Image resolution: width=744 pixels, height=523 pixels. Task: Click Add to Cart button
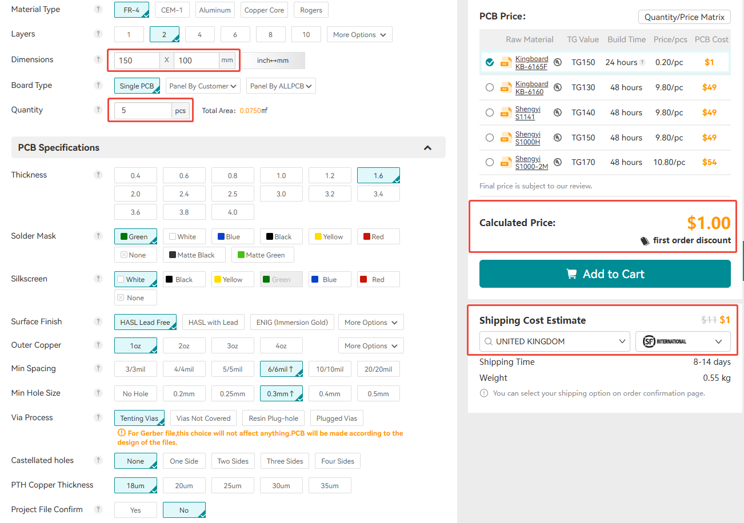(605, 273)
